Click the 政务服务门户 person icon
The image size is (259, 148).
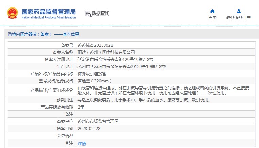tap(238, 11)
